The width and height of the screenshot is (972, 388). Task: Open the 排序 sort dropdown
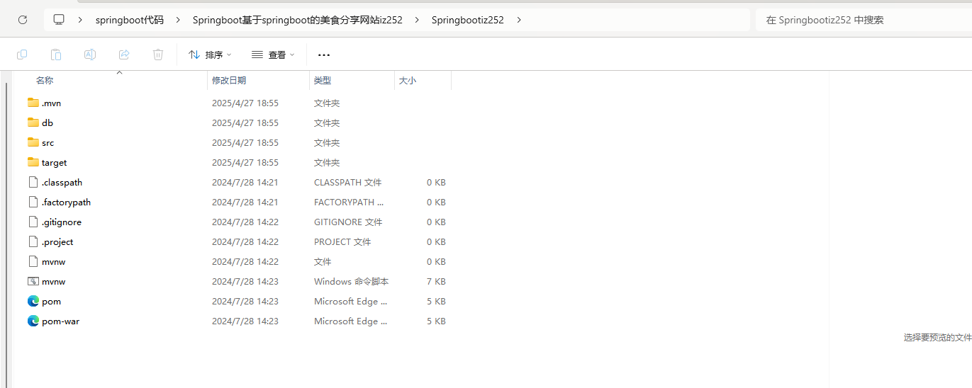pos(210,55)
